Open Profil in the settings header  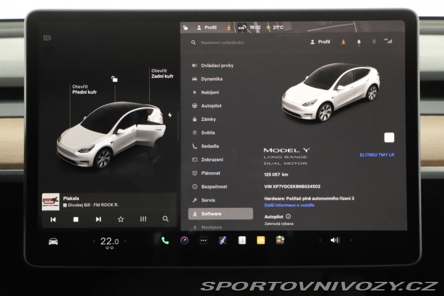point(320,42)
